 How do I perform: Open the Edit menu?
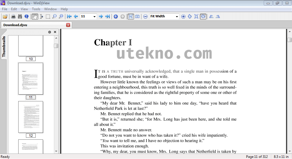tap(14, 9)
